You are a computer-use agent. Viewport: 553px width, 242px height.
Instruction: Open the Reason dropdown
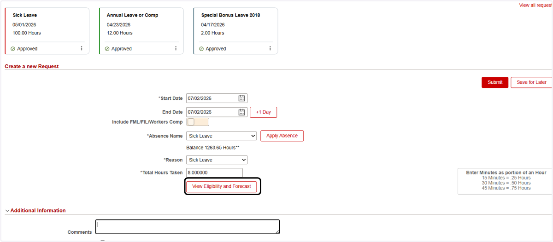pyautogui.click(x=217, y=160)
